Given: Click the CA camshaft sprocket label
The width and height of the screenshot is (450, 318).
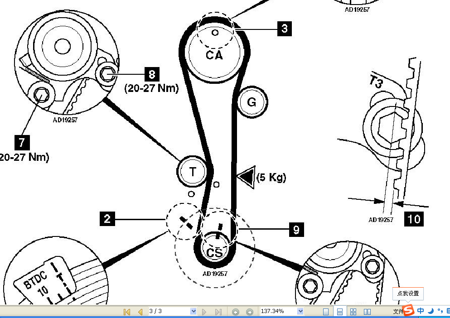Looking at the screenshot, I should click(x=214, y=55).
